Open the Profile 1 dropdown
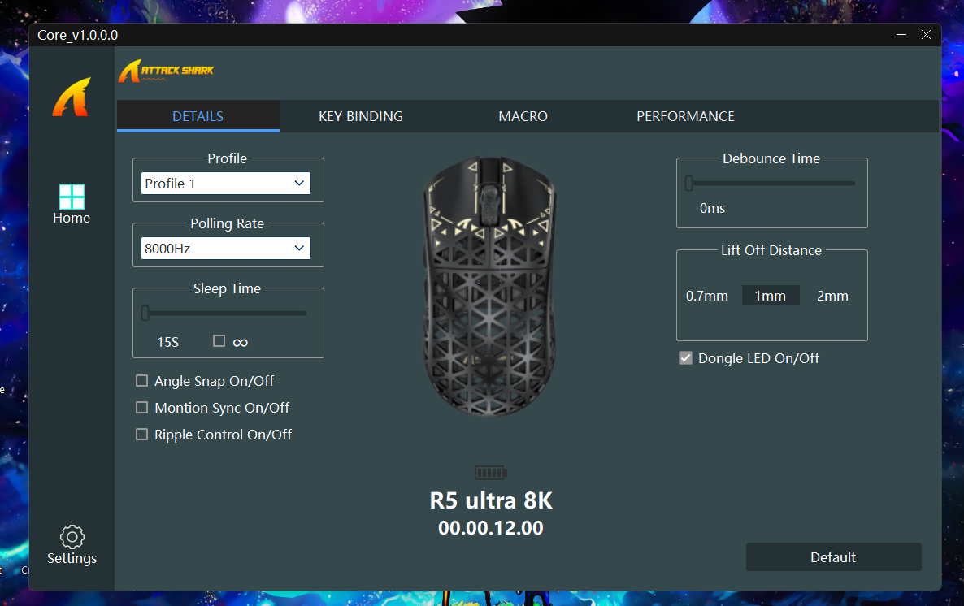This screenshot has width=964, height=606. coord(226,183)
